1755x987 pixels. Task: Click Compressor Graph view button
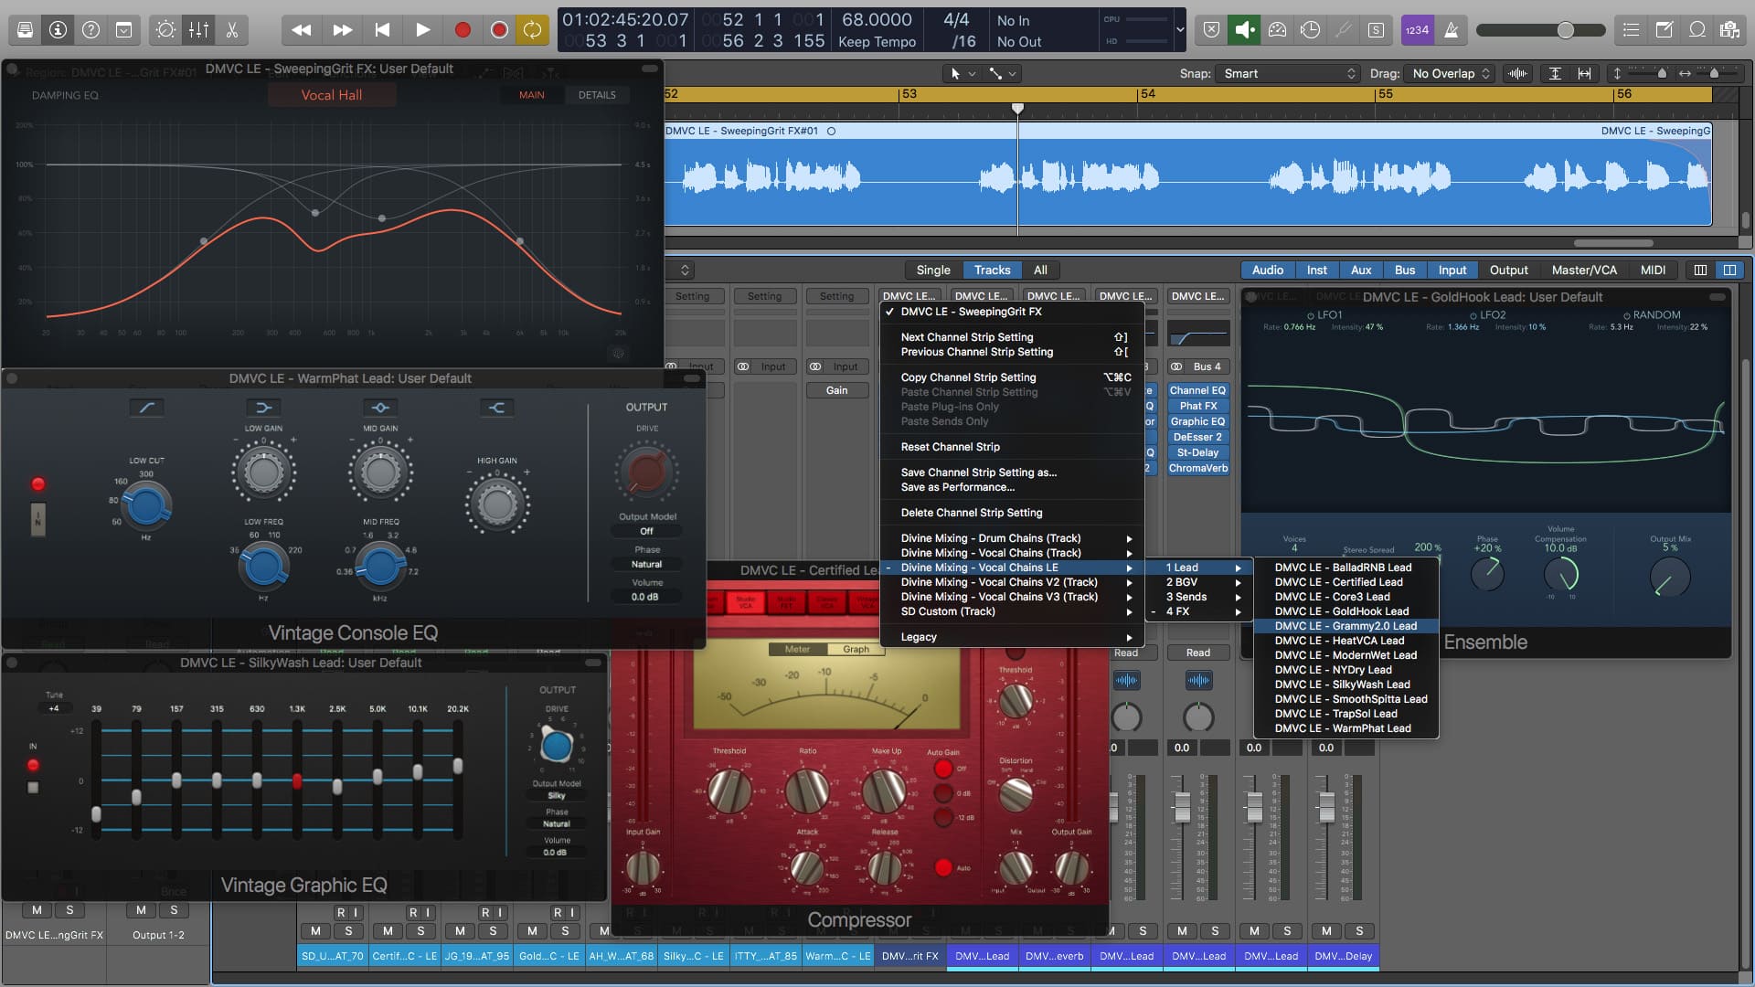pos(856,650)
